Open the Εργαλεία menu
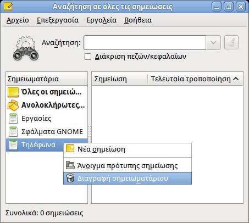This screenshot has height=223, width=249. pos(101,20)
